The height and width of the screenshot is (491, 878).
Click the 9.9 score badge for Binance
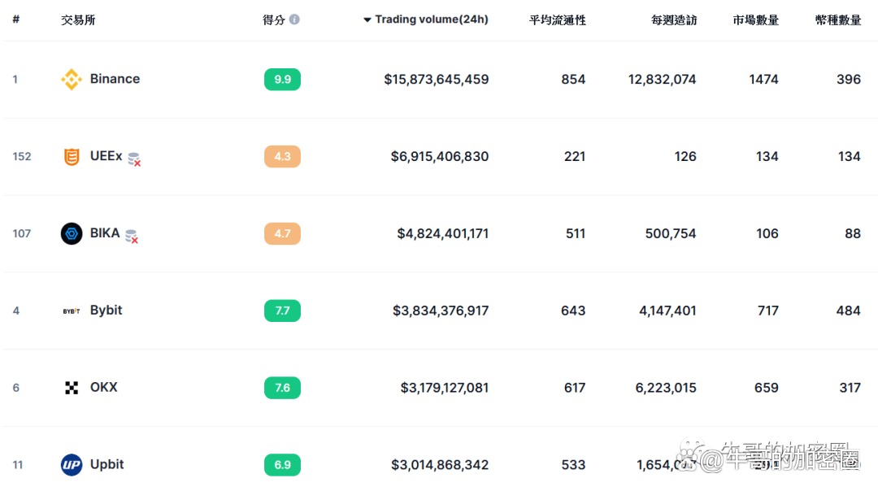tap(282, 80)
